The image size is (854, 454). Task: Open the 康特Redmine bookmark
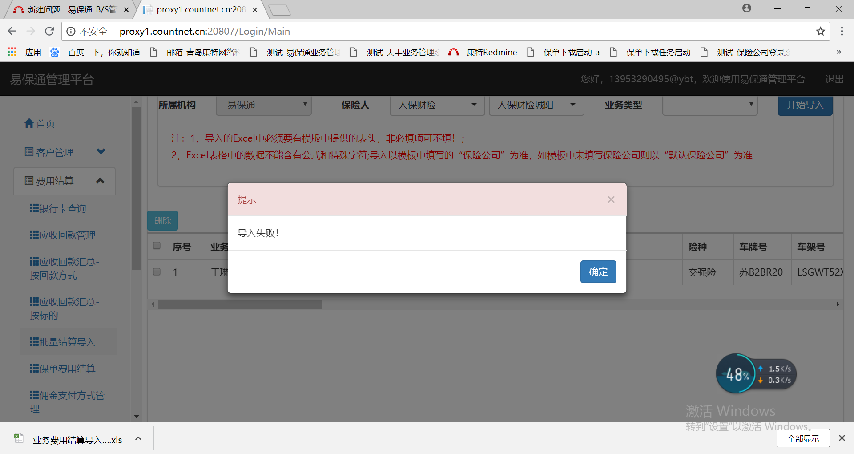483,53
